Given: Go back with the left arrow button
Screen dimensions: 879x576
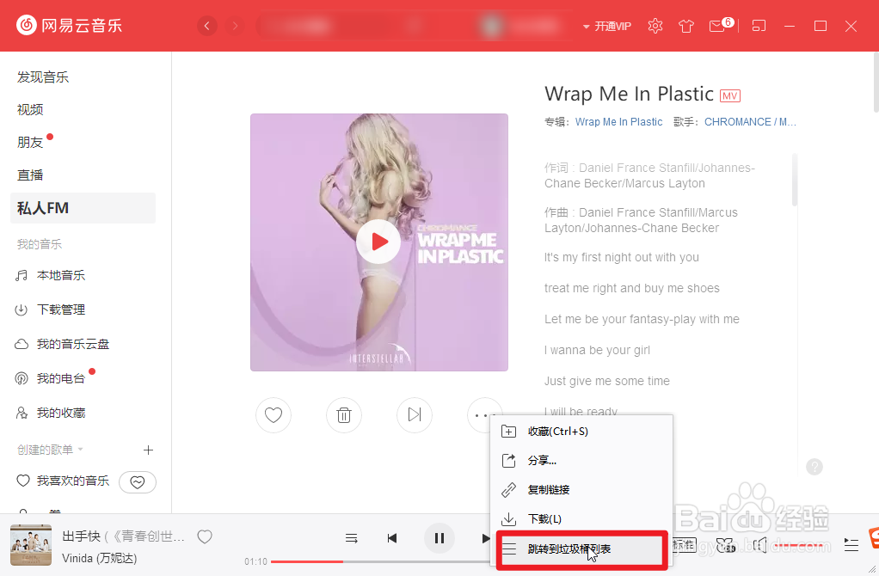Looking at the screenshot, I should tap(207, 26).
